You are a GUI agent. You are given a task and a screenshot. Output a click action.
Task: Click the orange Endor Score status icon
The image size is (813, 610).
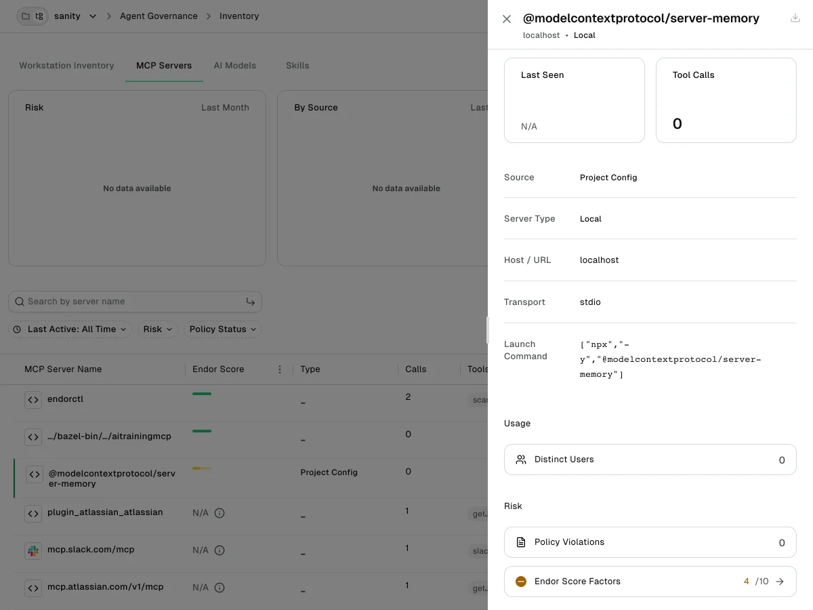pyautogui.click(x=521, y=582)
